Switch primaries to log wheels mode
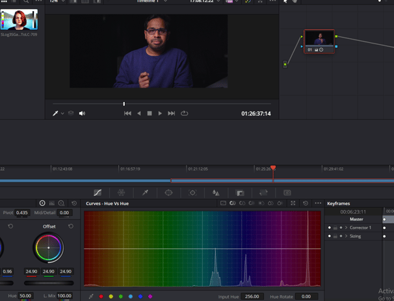The height and width of the screenshot is (301, 394). click(x=61, y=203)
